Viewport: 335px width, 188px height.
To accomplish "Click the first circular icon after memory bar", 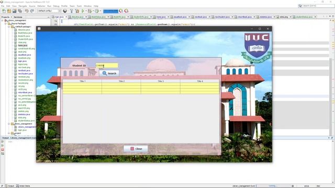I will 121,11.
